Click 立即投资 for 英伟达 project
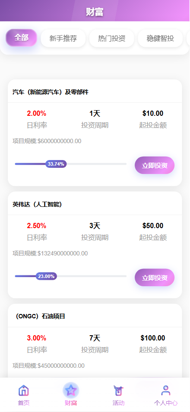Screen dimensions: 190x412 point(155,278)
